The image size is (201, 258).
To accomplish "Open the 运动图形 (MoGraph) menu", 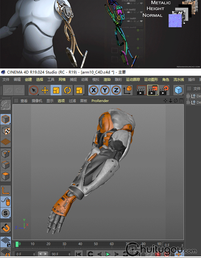I will [x=151, y=80].
